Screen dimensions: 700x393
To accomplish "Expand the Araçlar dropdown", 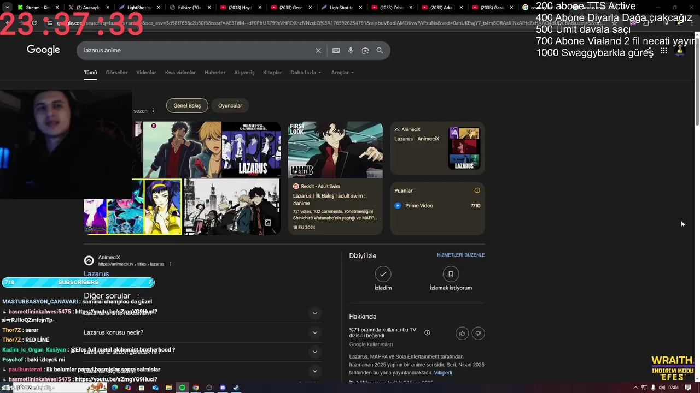I will 342,73.
